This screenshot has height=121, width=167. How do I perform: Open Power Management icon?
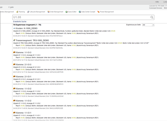[x=98, y=12]
